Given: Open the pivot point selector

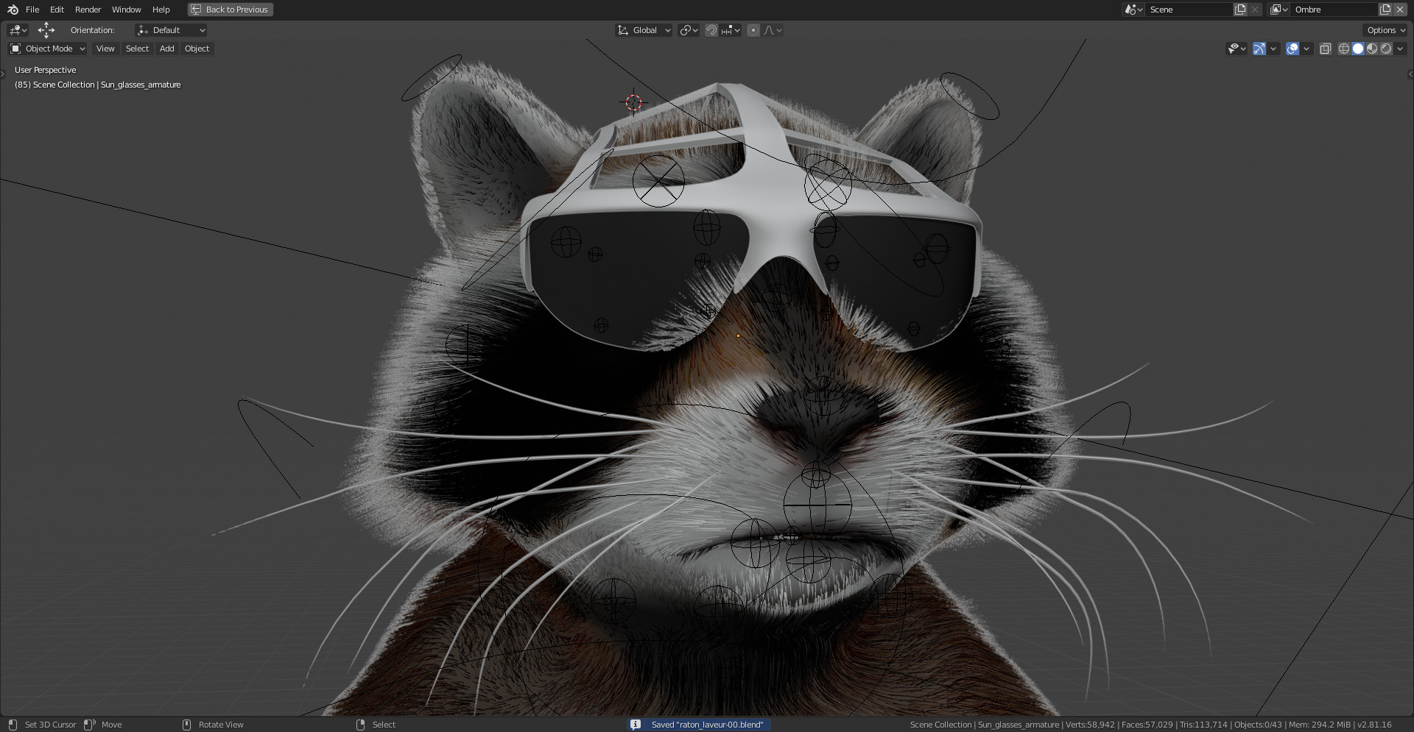Looking at the screenshot, I should (689, 30).
